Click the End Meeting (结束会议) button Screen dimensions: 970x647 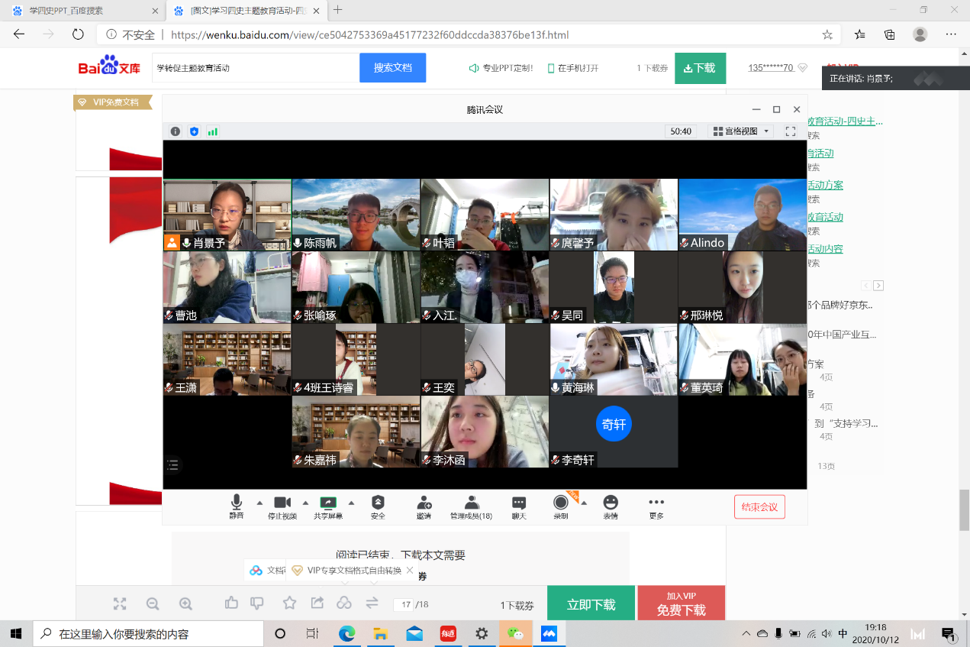pos(759,507)
